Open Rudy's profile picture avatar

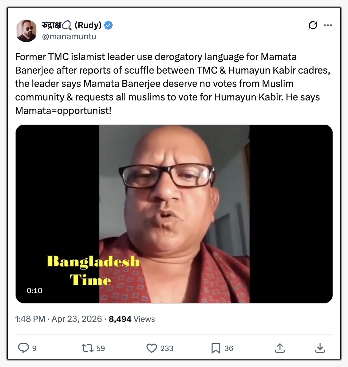click(26, 31)
